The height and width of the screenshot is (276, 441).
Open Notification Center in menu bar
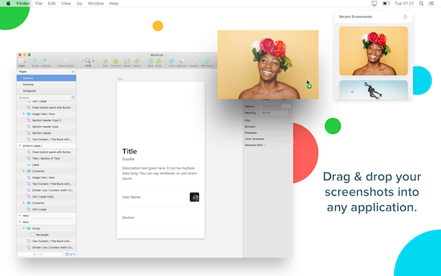[431, 3]
